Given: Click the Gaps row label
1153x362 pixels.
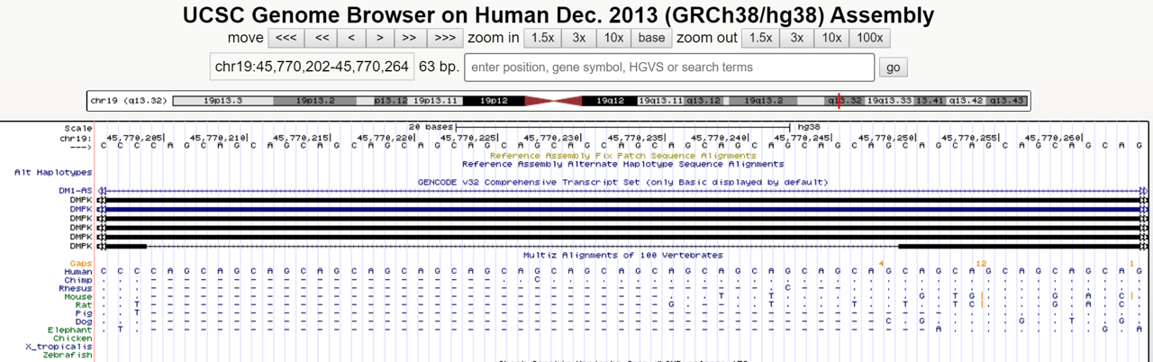Looking at the screenshot, I should coord(81,264).
